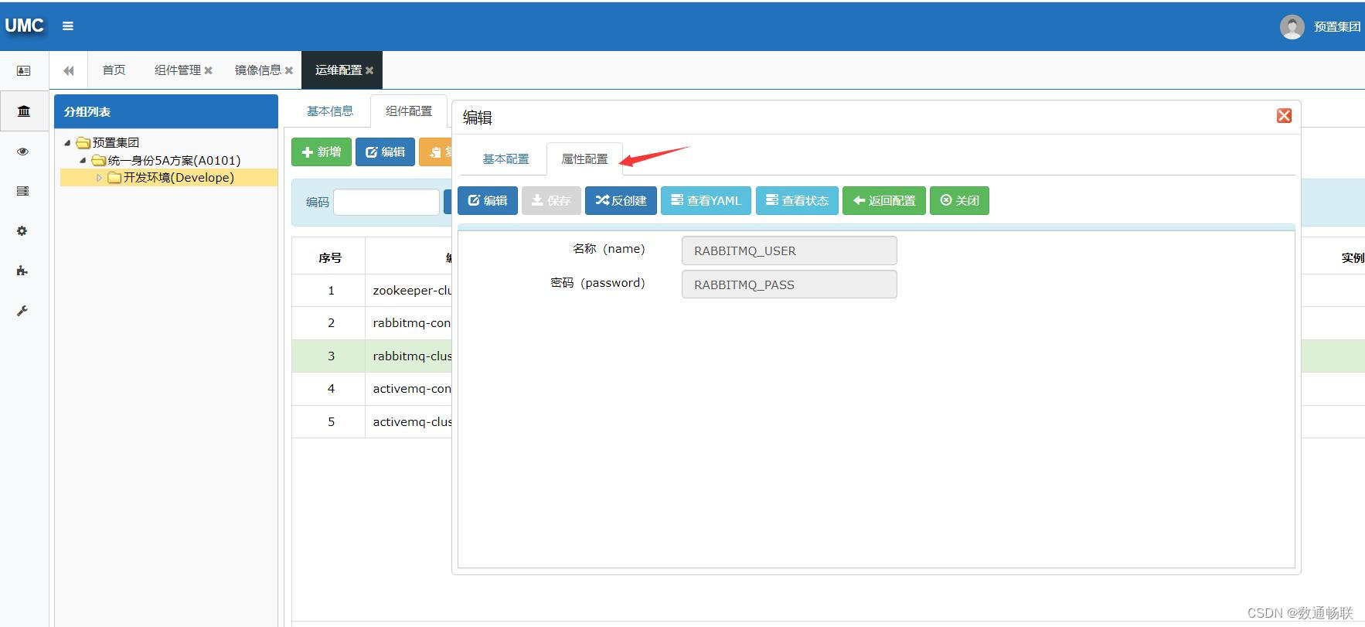This screenshot has width=1365, height=627.
Task: Open the ID card icon in sidebar
Action: coord(23,71)
